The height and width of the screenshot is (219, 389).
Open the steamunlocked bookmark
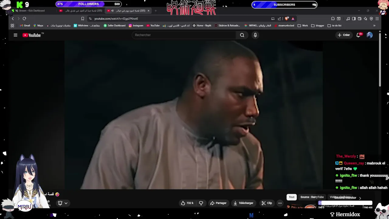(284, 26)
